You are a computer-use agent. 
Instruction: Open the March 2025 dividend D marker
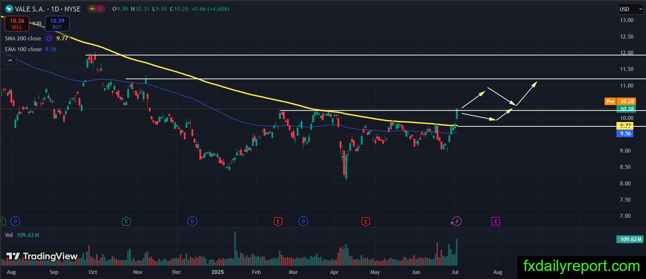coord(303,221)
